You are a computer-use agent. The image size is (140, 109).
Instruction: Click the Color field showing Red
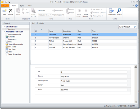94,85
